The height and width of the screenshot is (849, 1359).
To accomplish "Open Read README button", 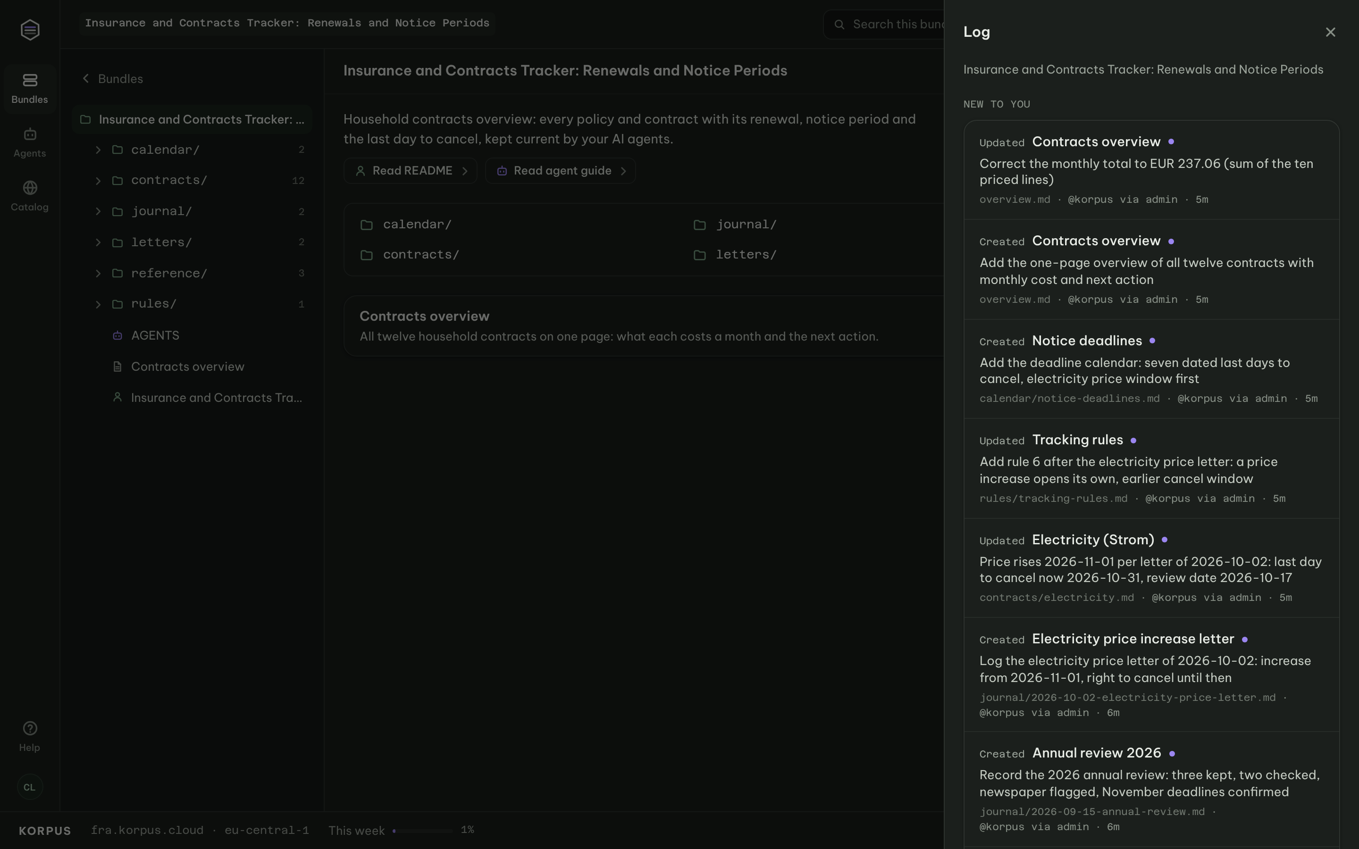I will pyautogui.click(x=411, y=171).
